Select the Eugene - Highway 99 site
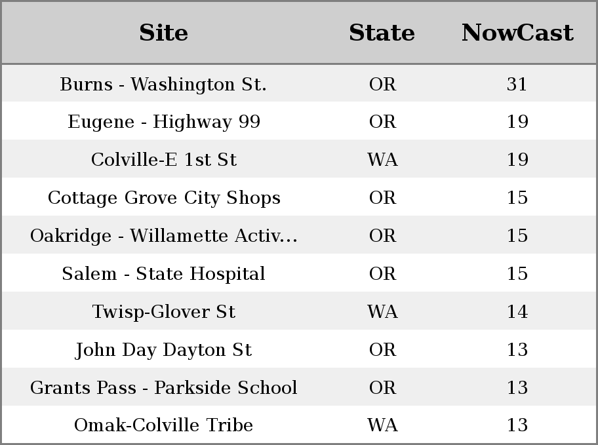This screenshot has width=598, height=445. 164,122
